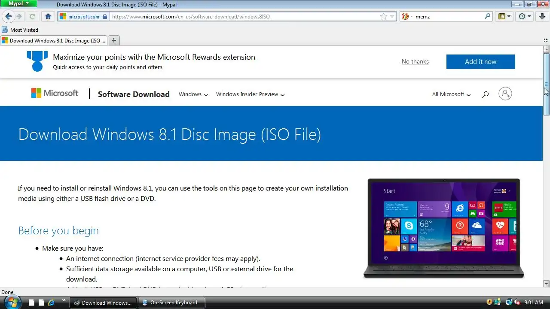Click the Add it now button

[x=480, y=61]
